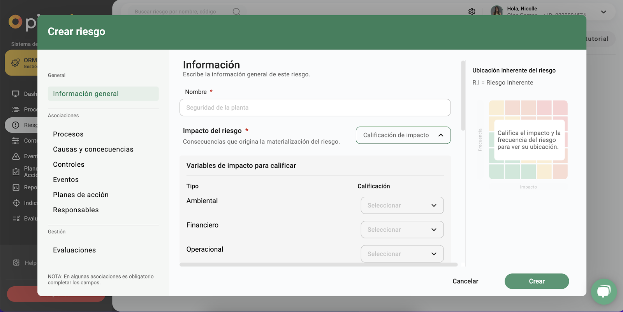Click the Nombre input field
This screenshot has height=312, width=623.
(x=315, y=108)
